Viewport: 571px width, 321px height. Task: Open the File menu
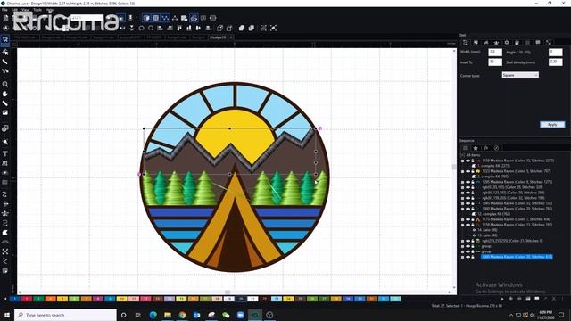[4, 10]
